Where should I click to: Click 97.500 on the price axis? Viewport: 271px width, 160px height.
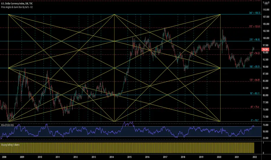click(266, 45)
